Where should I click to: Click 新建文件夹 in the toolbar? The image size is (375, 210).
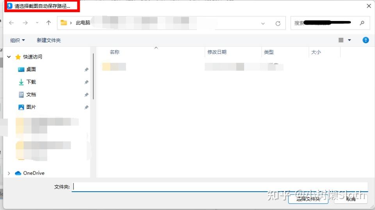click(x=48, y=41)
